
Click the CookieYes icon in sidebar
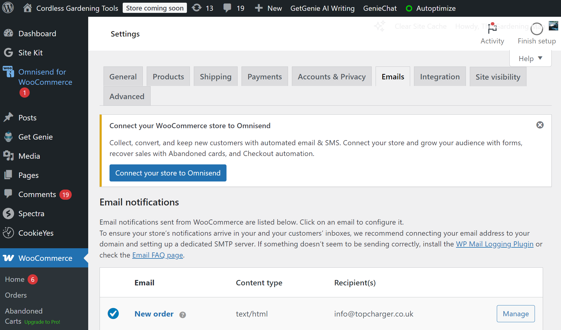[8, 233]
